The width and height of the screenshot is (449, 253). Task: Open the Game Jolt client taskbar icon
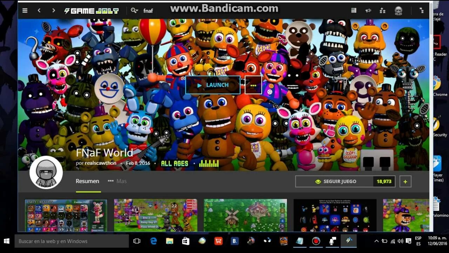(349, 241)
